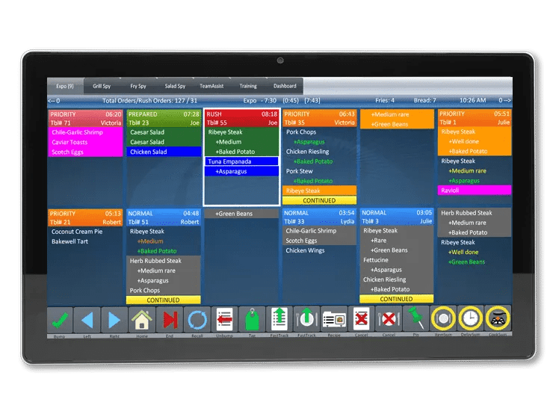The height and width of the screenshot is (411, 553).
Task: Select the PRIORITY Tbl# 1 Julie header
Action: [475, 118]
